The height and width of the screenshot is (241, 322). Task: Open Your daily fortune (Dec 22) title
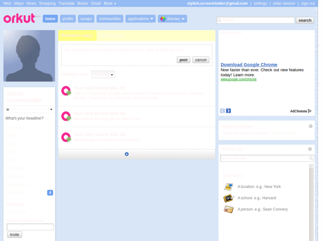pos(99,135)
